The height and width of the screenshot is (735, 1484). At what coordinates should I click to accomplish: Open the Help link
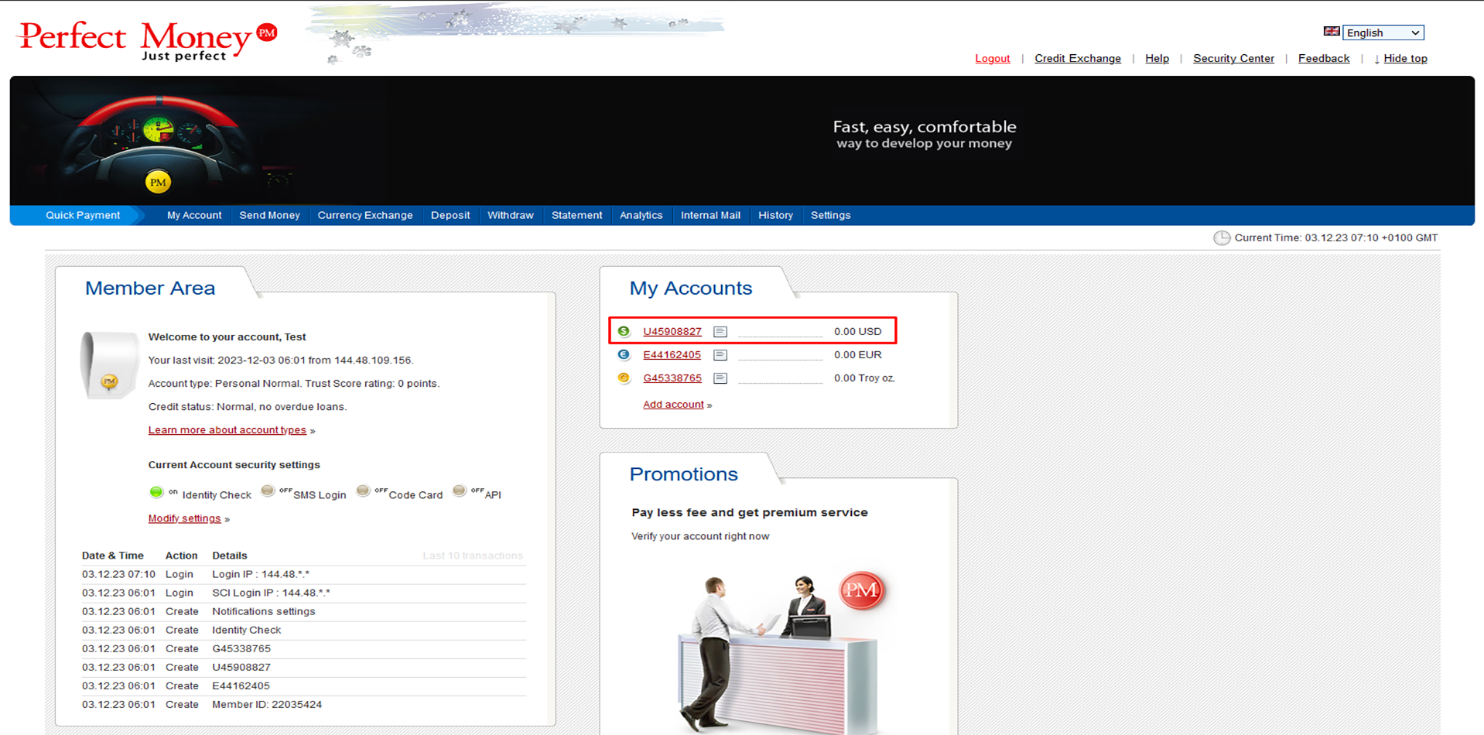(1157, 58)
